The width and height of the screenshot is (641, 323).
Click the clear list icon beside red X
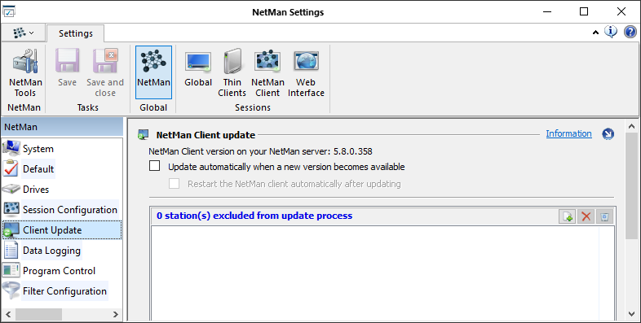tap(604, 216)
